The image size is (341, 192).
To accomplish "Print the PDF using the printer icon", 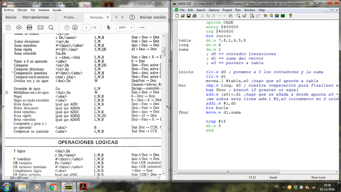I will tap(29, 27).
